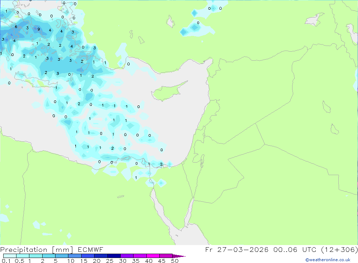
Task: Click the legend label '20'
Action: [x=97, y=261]
